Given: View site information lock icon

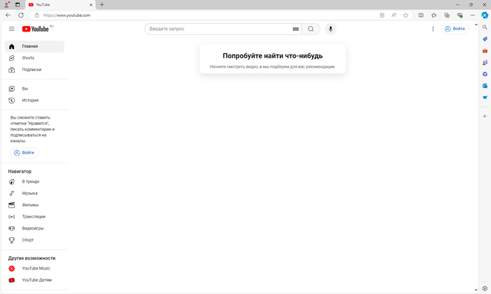Looking at the screenshot, I should (36, 15).
